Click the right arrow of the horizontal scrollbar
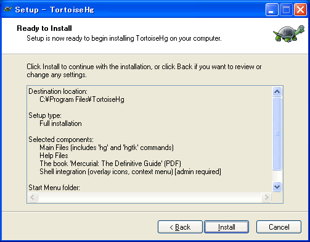This screenshot has height=242, width=310. pyautogui.click(x=266, y=198)
